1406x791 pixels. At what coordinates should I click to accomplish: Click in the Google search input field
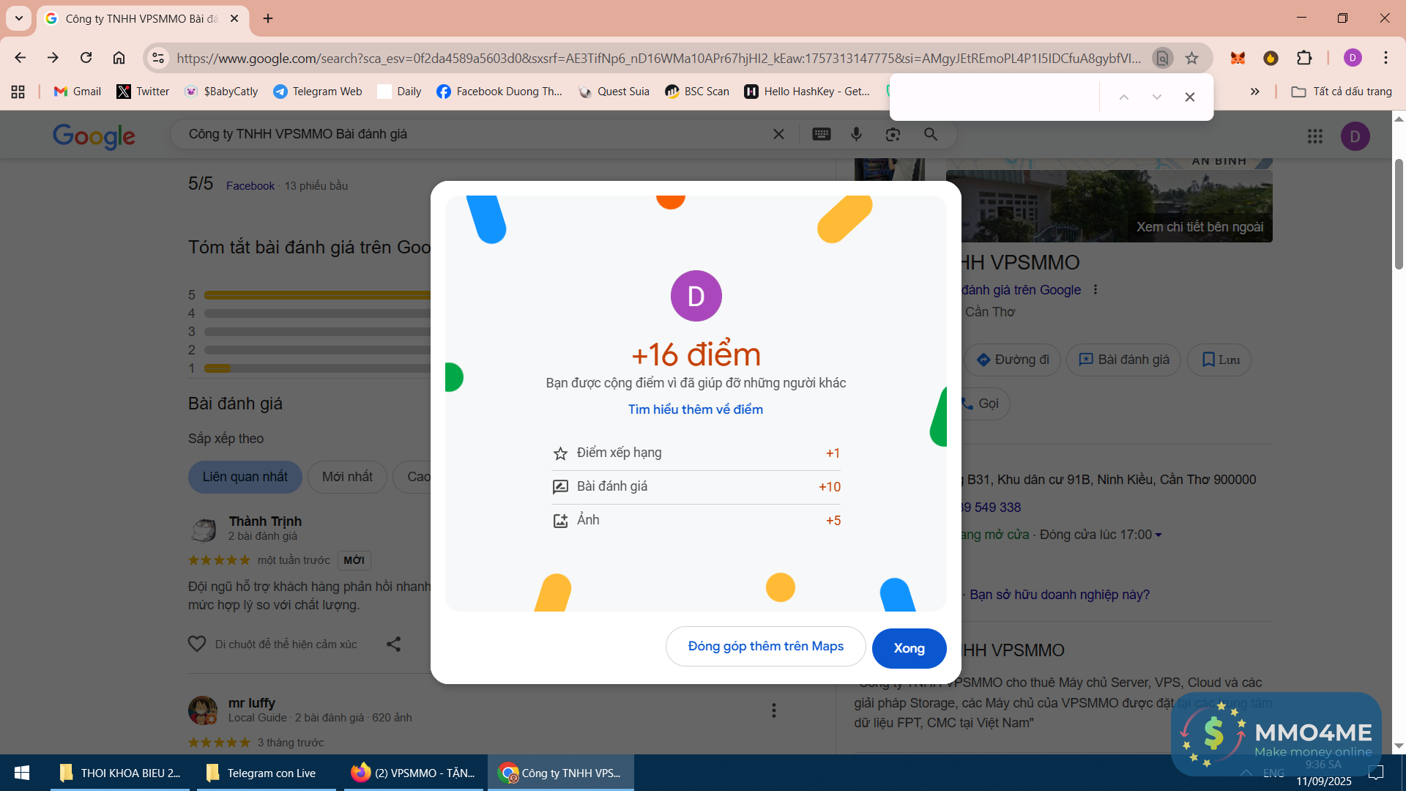click(x=476, y=134)
